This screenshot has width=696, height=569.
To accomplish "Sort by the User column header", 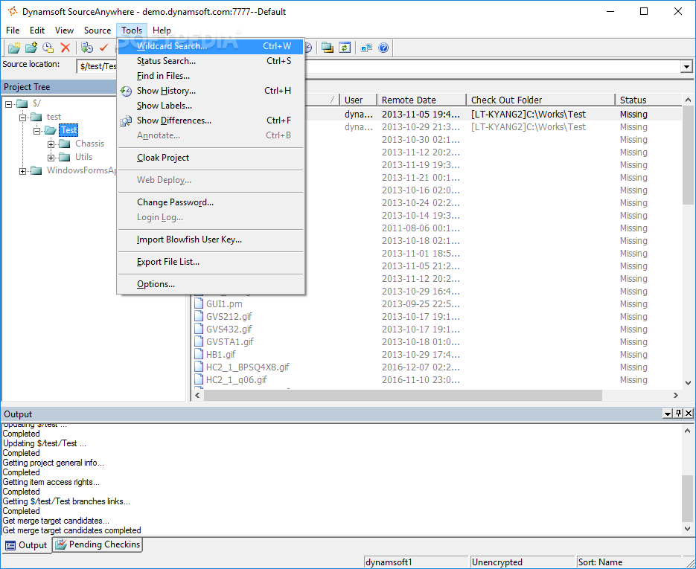I will pos(359,100).
